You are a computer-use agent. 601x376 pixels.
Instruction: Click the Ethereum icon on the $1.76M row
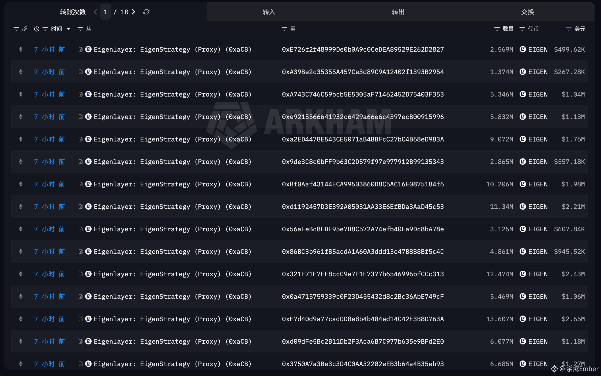coord(21,139)
